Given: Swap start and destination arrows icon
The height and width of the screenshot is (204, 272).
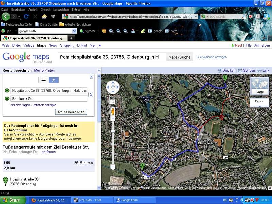Looking at the screenshot, I should [x=91, y=95].
